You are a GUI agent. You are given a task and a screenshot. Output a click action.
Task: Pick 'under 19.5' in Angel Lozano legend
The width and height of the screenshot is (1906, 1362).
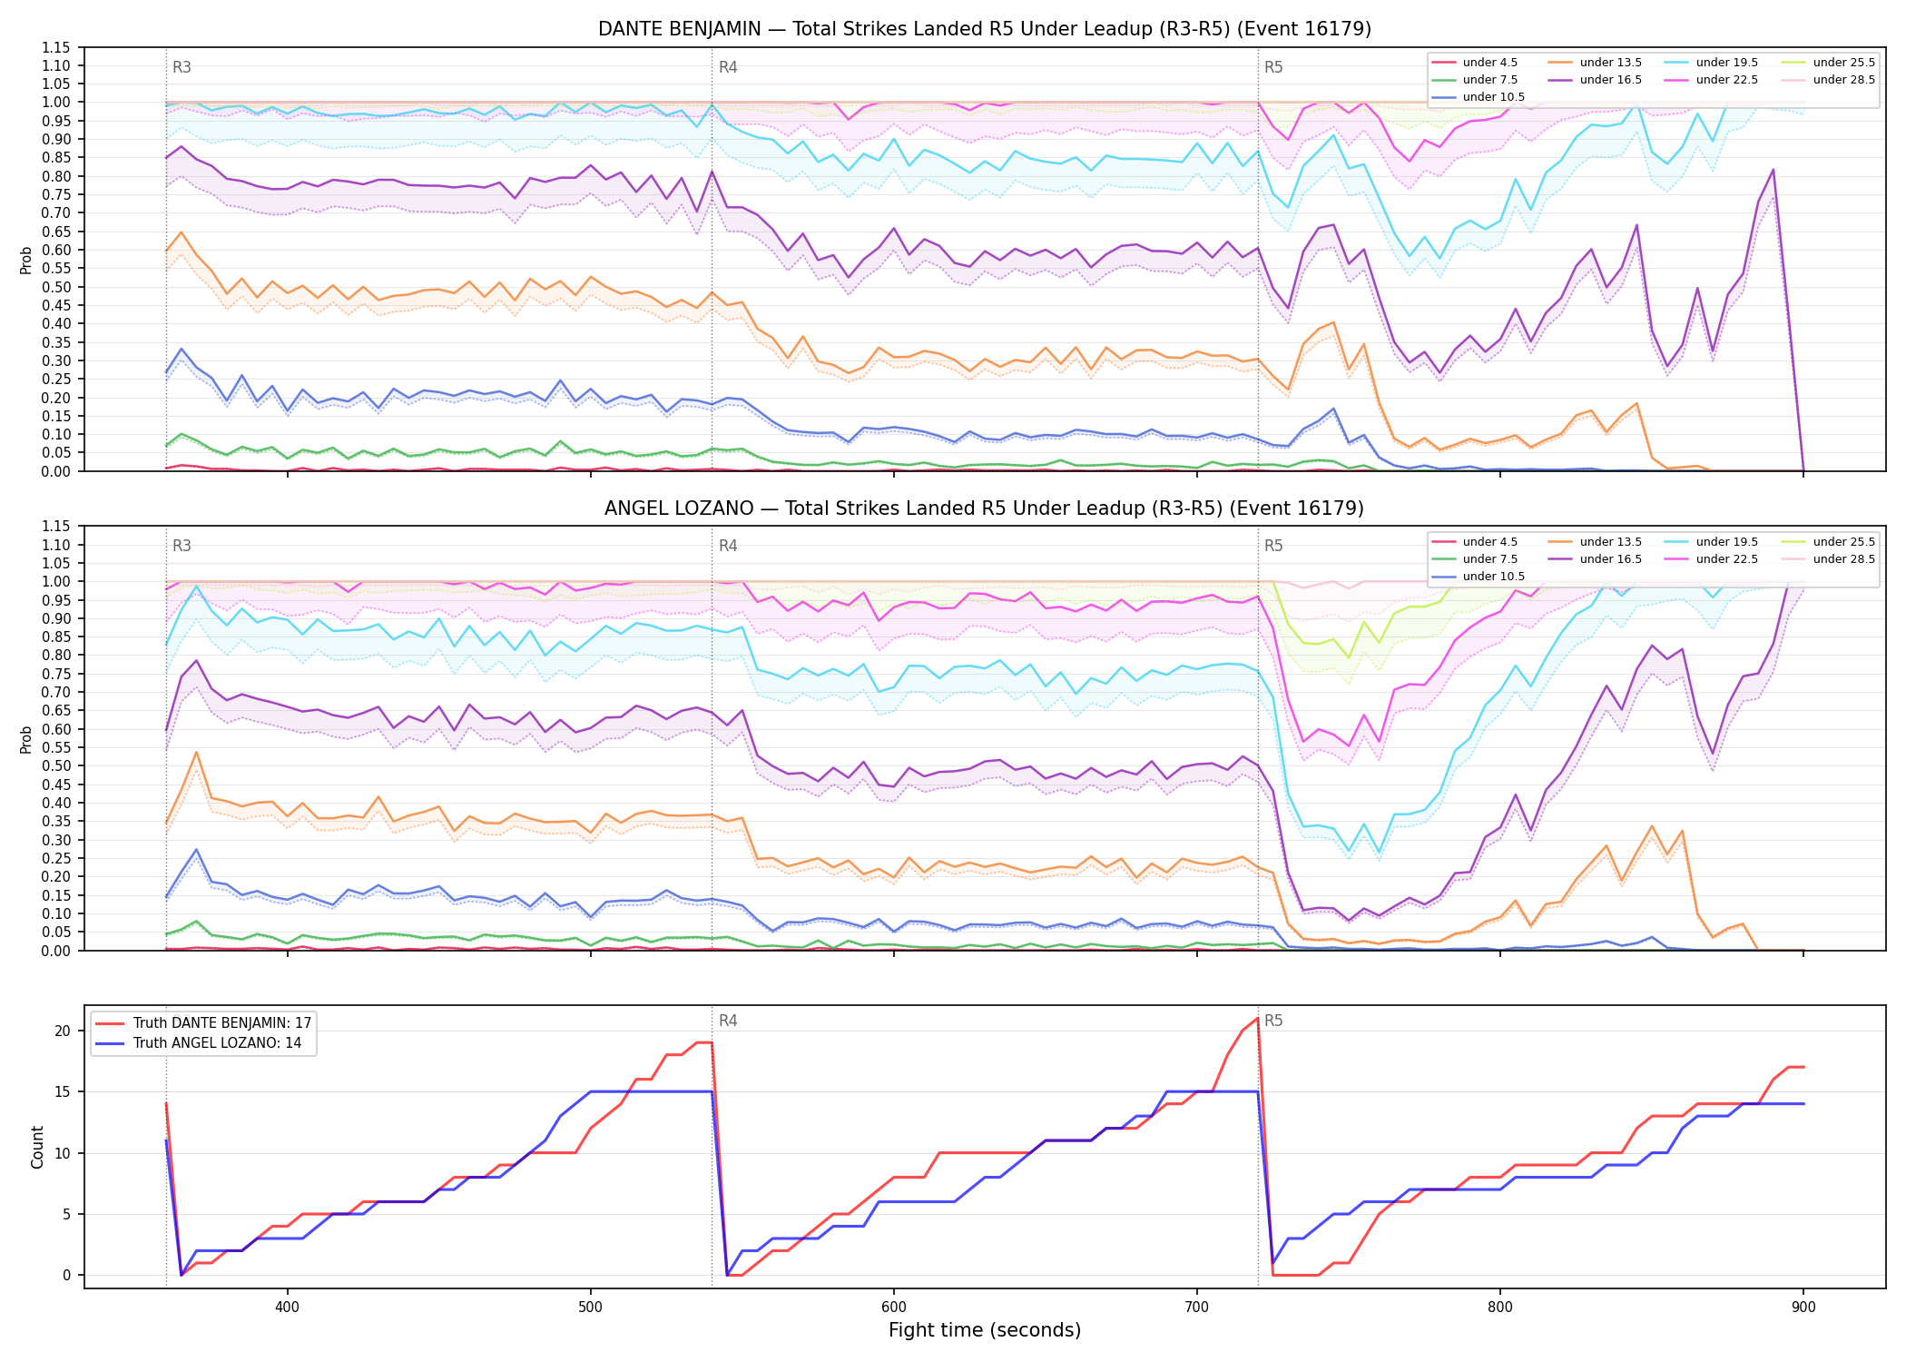click(1711, 542)
